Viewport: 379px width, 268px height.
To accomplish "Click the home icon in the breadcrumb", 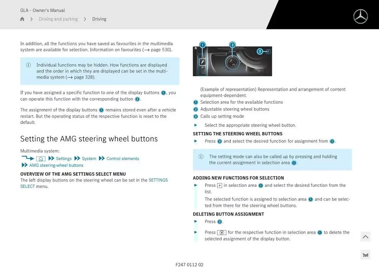I will (22, 19).
